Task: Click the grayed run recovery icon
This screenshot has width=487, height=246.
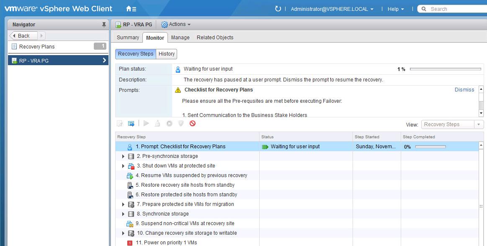Action: [x=169, y=123]
